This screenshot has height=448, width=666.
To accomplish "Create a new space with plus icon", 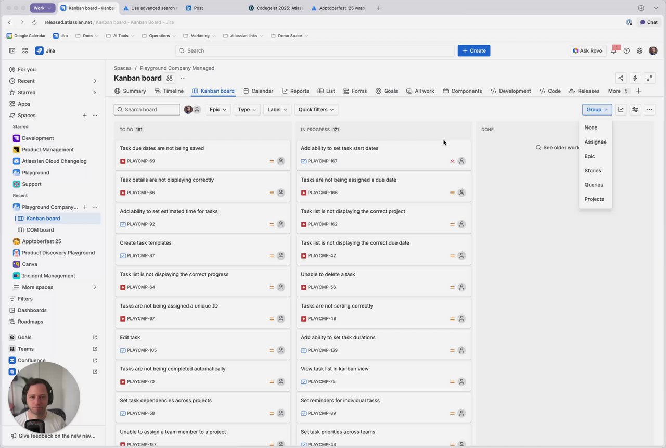I will (85, 116).
